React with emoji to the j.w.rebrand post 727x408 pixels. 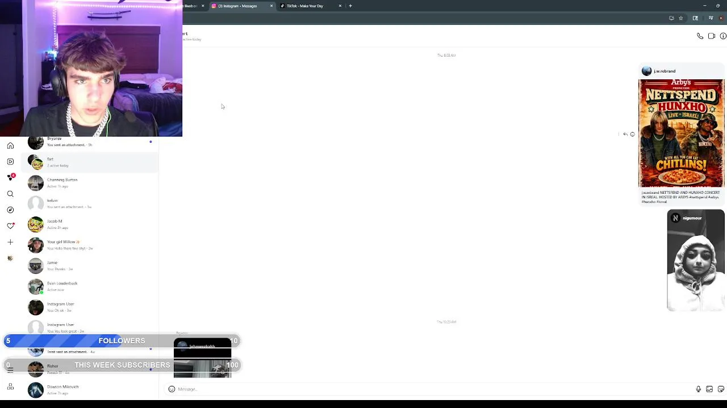(x=633, y=134)
